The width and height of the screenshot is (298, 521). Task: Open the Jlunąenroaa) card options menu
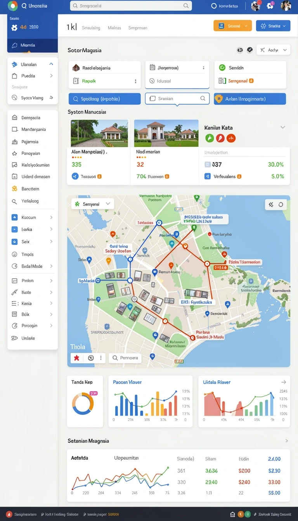pos(203,68)
